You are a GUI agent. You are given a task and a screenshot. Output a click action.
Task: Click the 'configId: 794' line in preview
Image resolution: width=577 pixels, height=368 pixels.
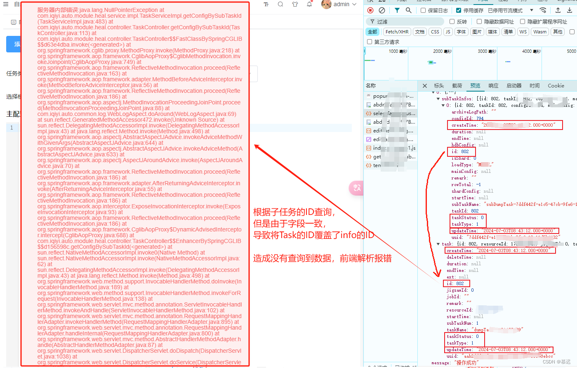(x=468, y=118)
